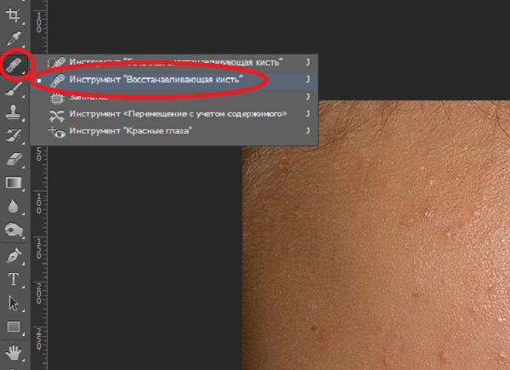Select the Eraser tool
Viewport: 510px width, 370px height.
[x=14, y=159]
